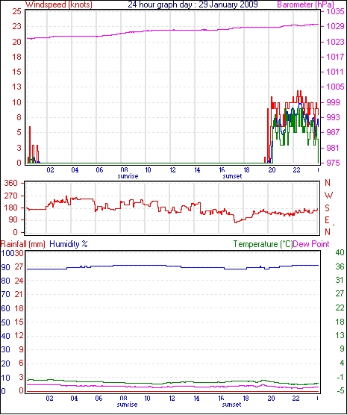Click the Windspeed (knots) axis title
The width and height of the screenshot is (347, 415).
(x=59, y=4)
